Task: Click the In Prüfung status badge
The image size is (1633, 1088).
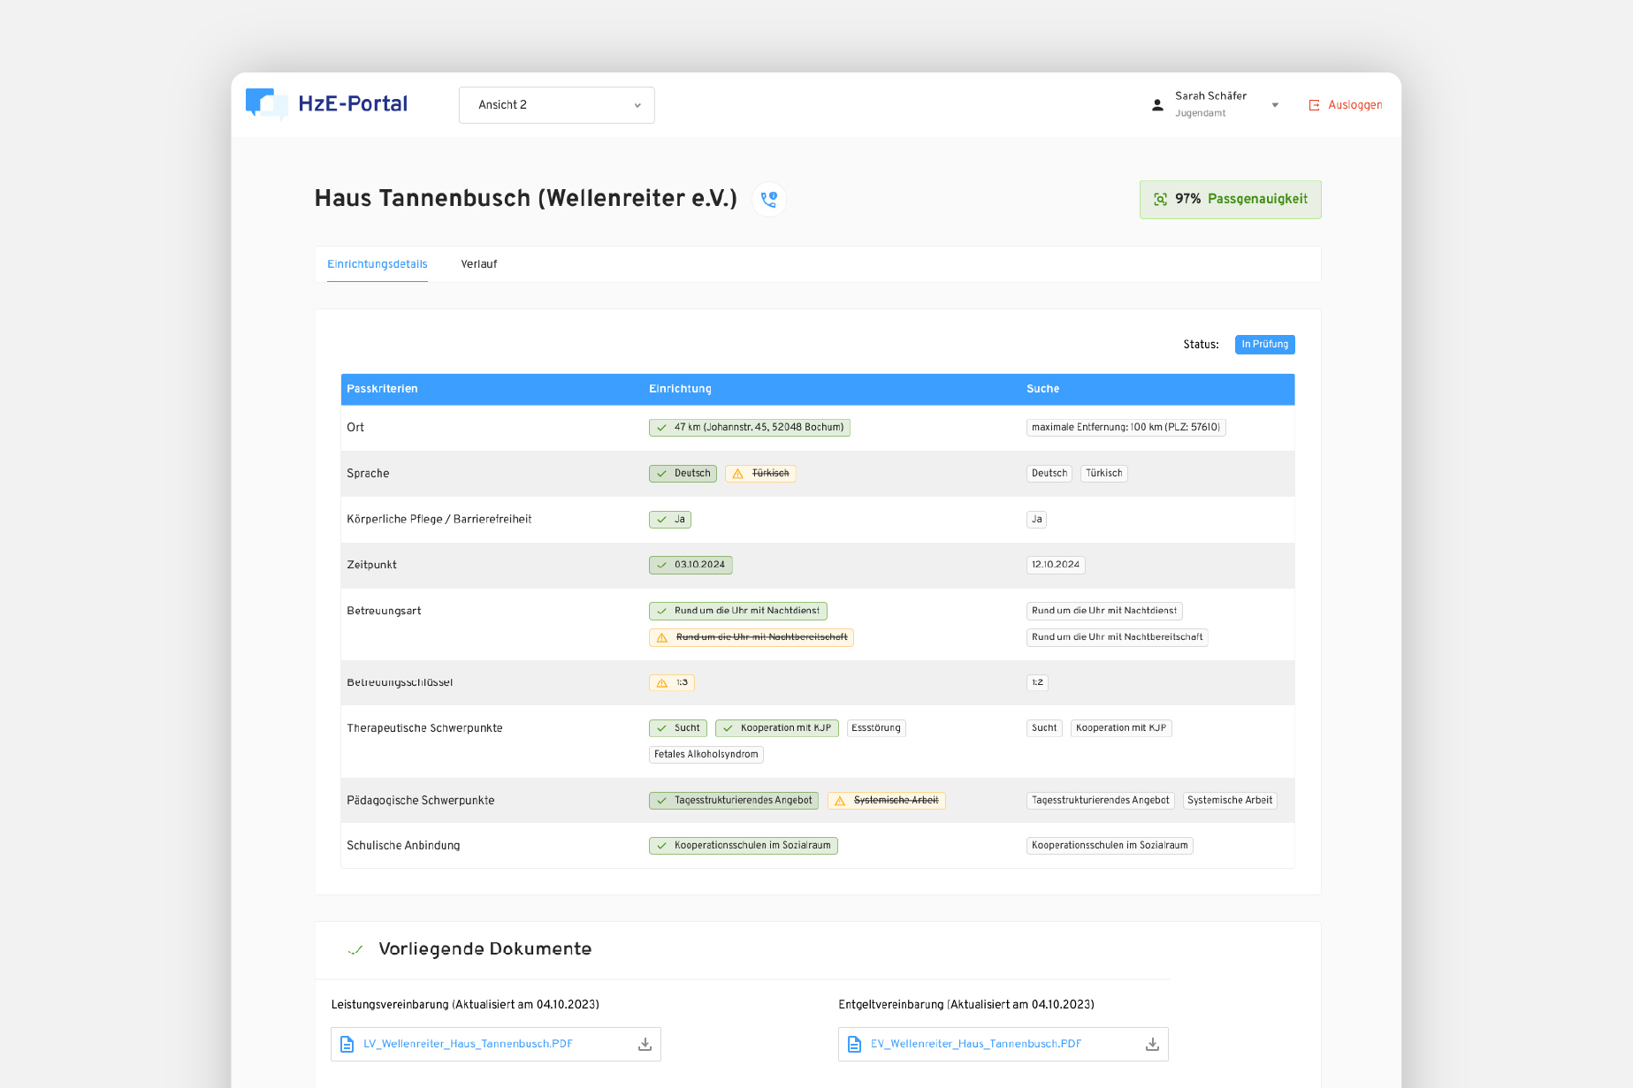Action: (1264, 345)
